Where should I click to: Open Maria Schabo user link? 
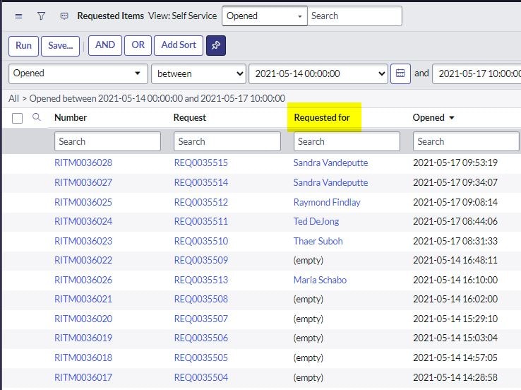point(320,280)
